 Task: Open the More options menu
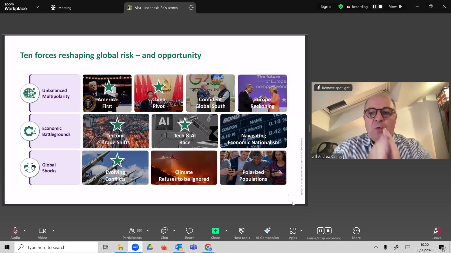click(356, 233)
